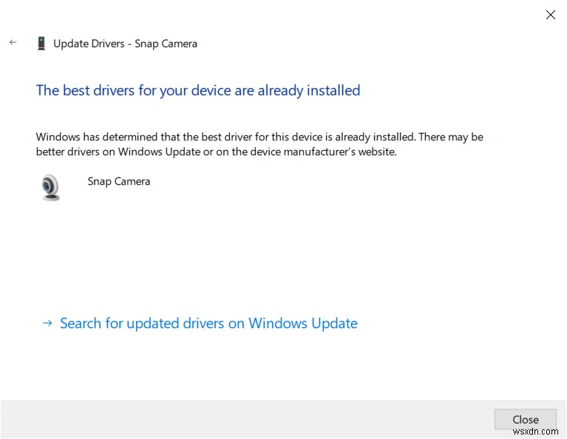Click the back arrow in the header

pos(13,43)
